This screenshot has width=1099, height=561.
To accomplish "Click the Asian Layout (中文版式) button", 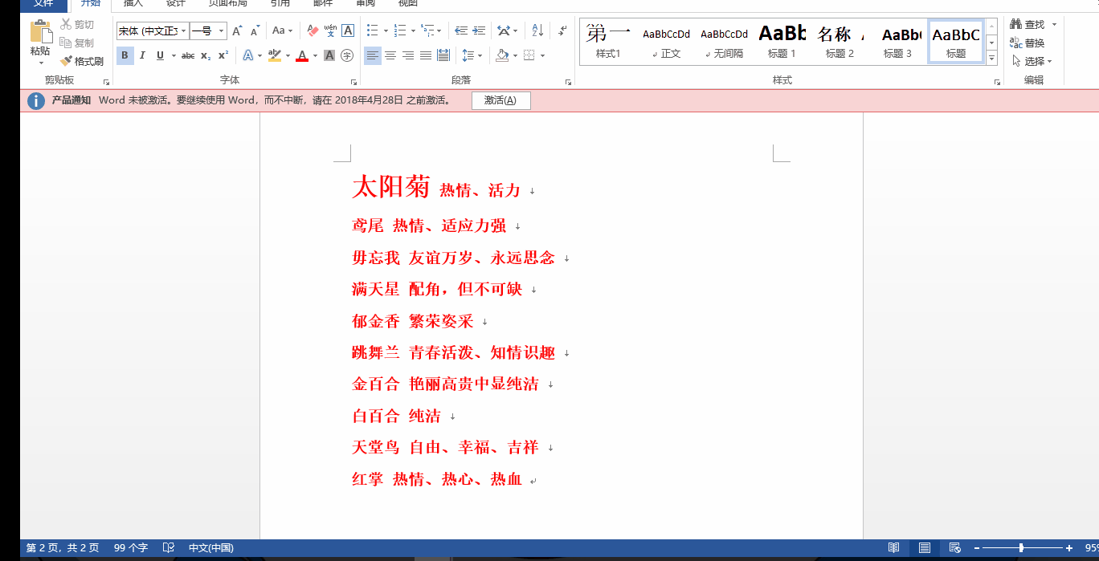I will (503, 31).
